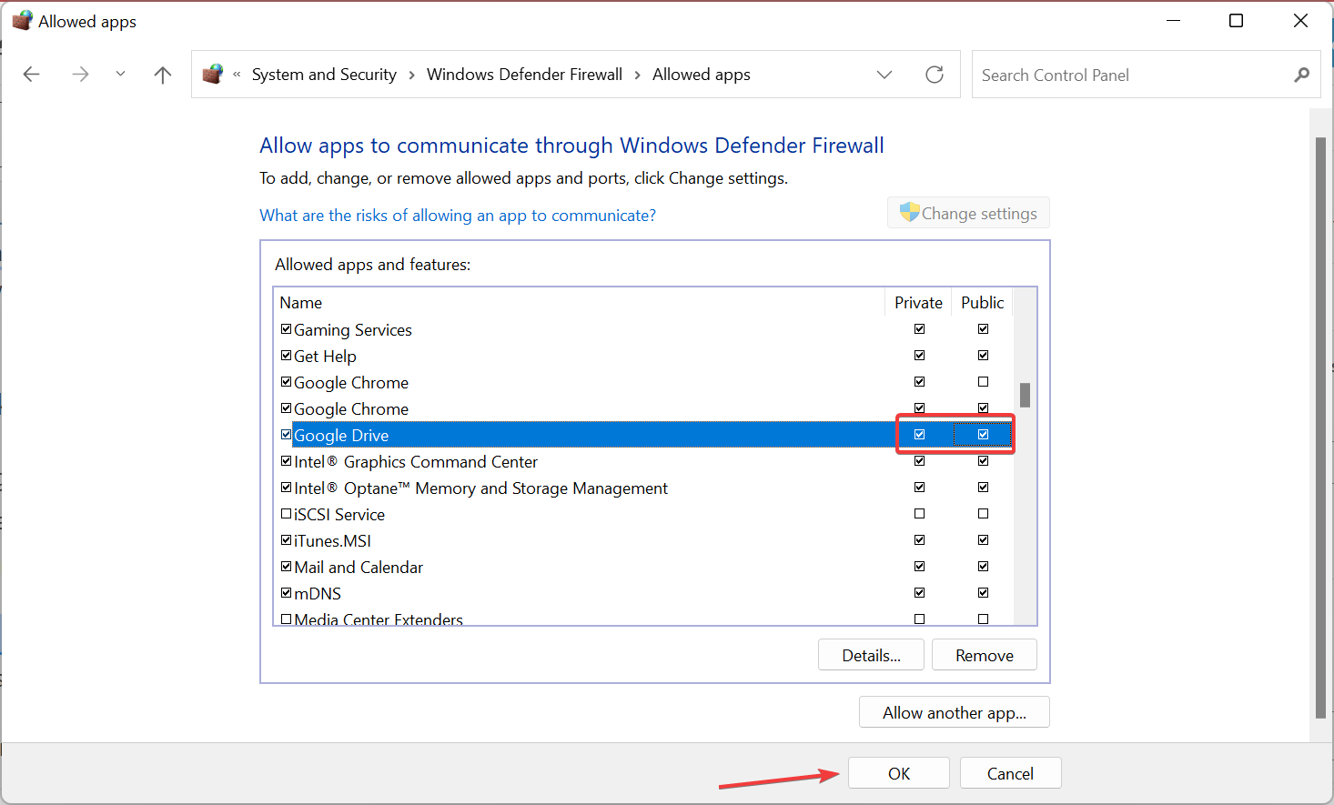Toggle Public for Mail and Calendar
1334x805 pixels.
pyautogui.click(x=983, y=567)
